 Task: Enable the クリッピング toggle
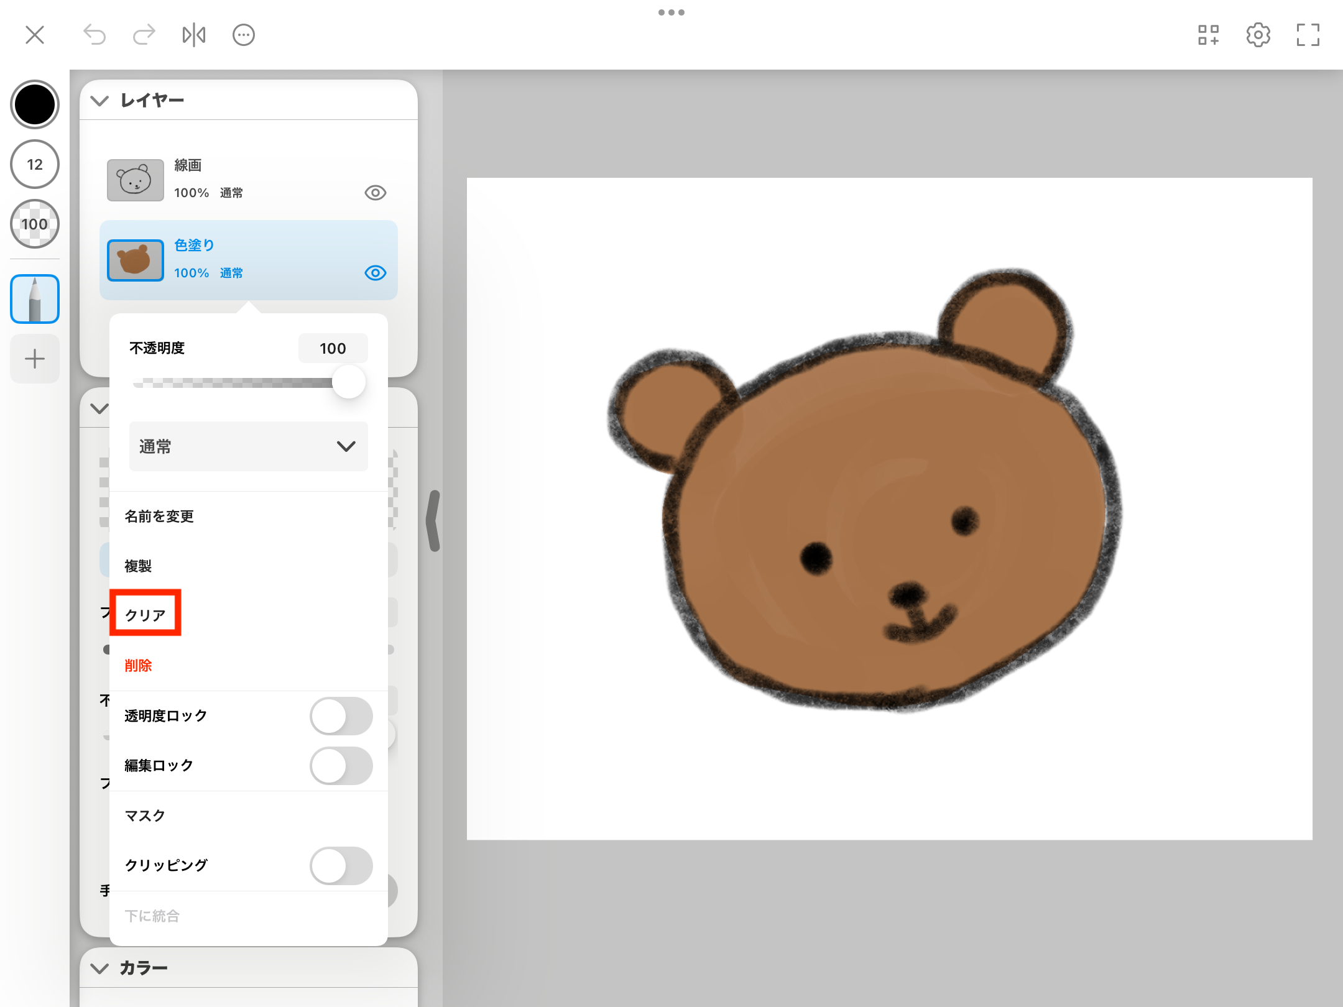point(341,866)
